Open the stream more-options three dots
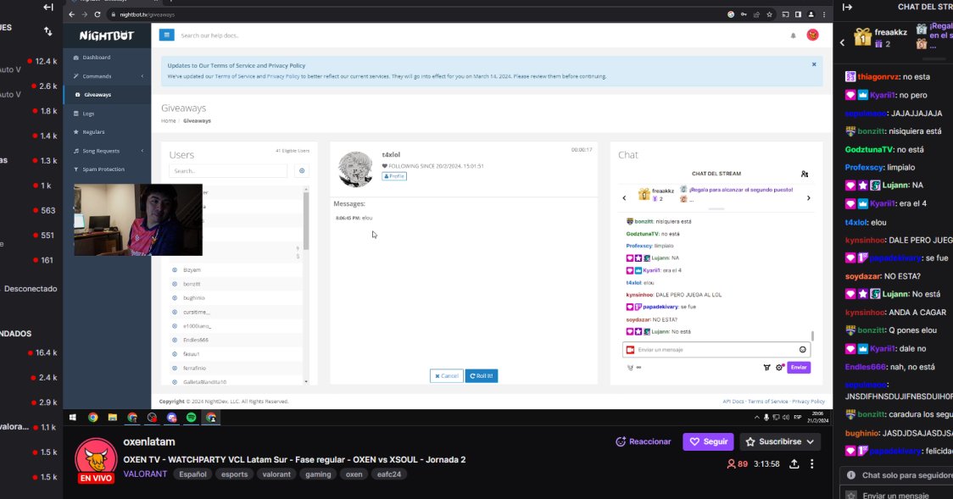The height and width of the screenshot is (499, 953). (x=811, y=463)
